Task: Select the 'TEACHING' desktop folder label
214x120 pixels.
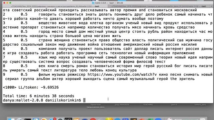Action: (148, 105)
